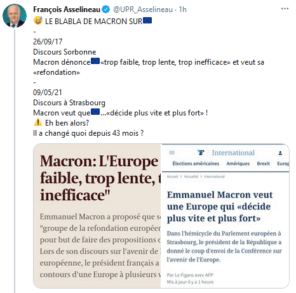Open the left article image about Europe trop faible
The width and height of the screenshot is (296, 293).
coord(98,216)
